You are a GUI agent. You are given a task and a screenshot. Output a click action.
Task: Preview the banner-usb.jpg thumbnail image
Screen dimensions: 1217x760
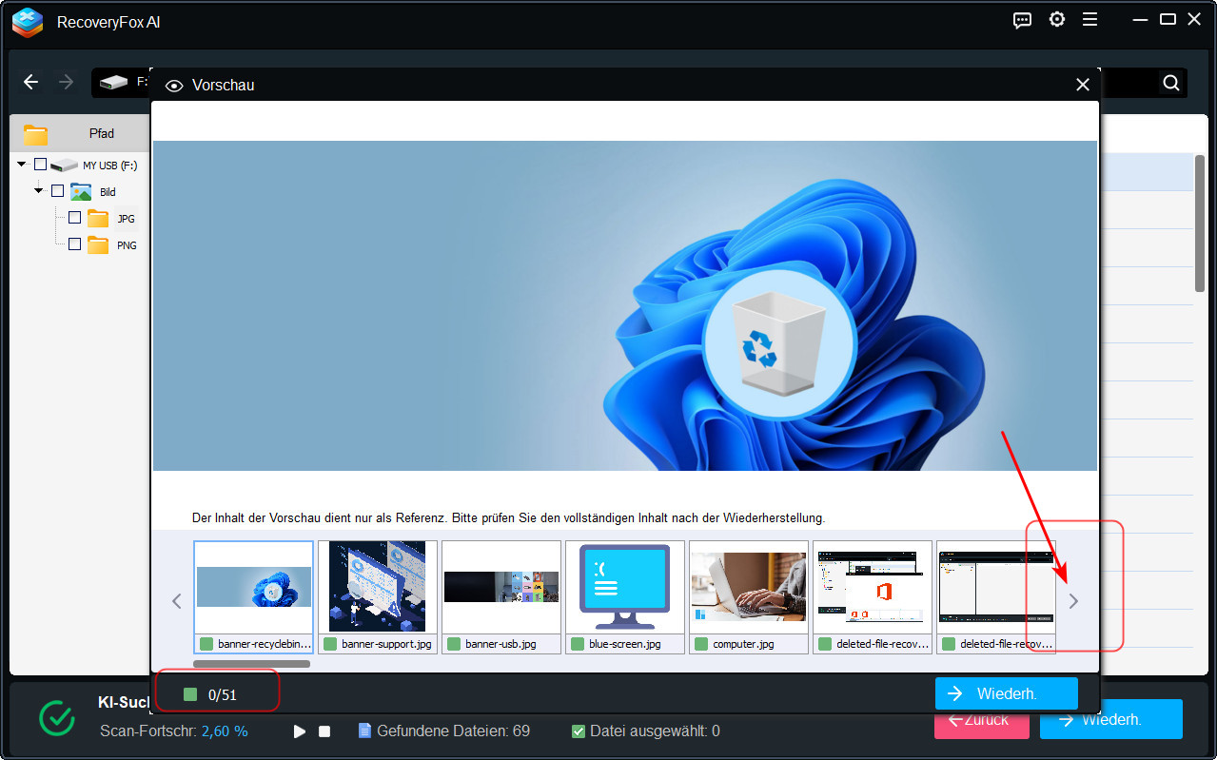501,587
